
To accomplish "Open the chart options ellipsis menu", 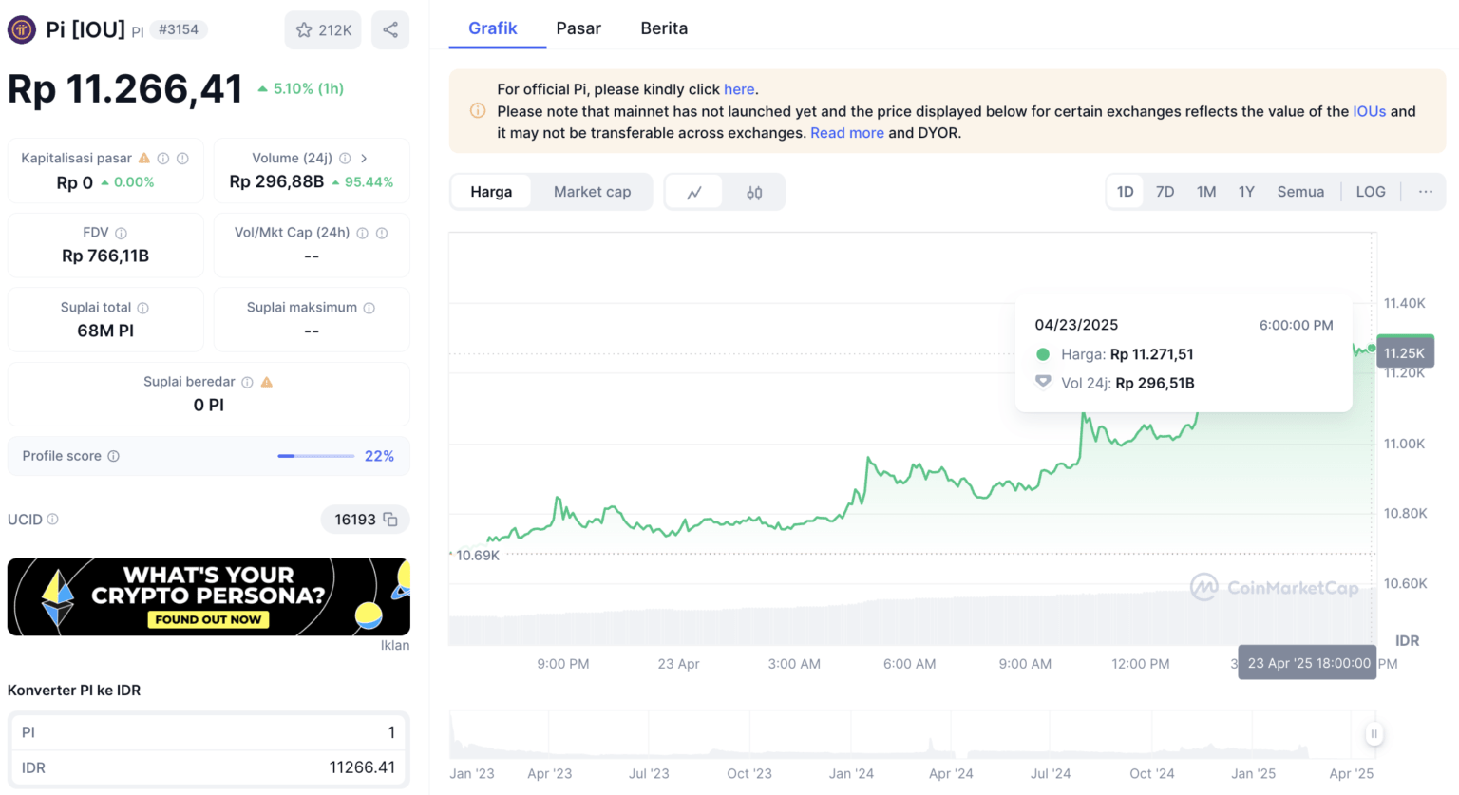I will click(x=1424, y=191).
